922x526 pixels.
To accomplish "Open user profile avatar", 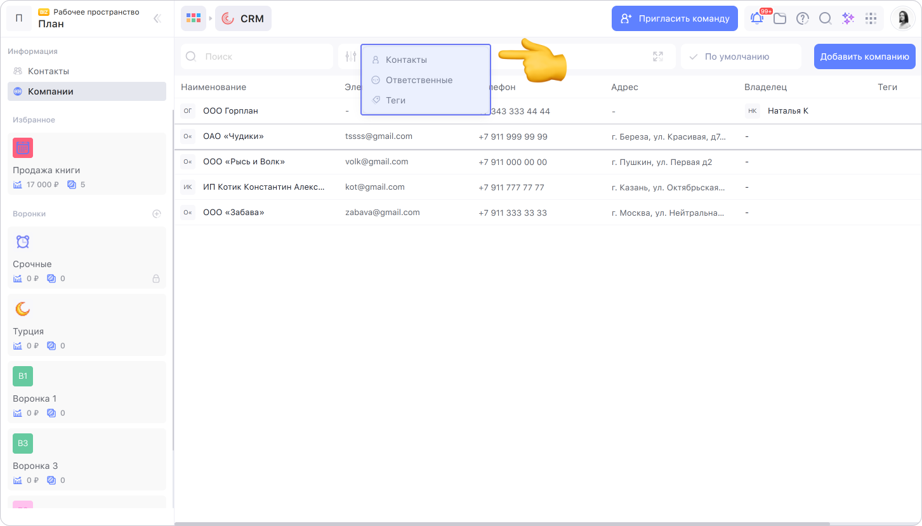I will (902, 18).
